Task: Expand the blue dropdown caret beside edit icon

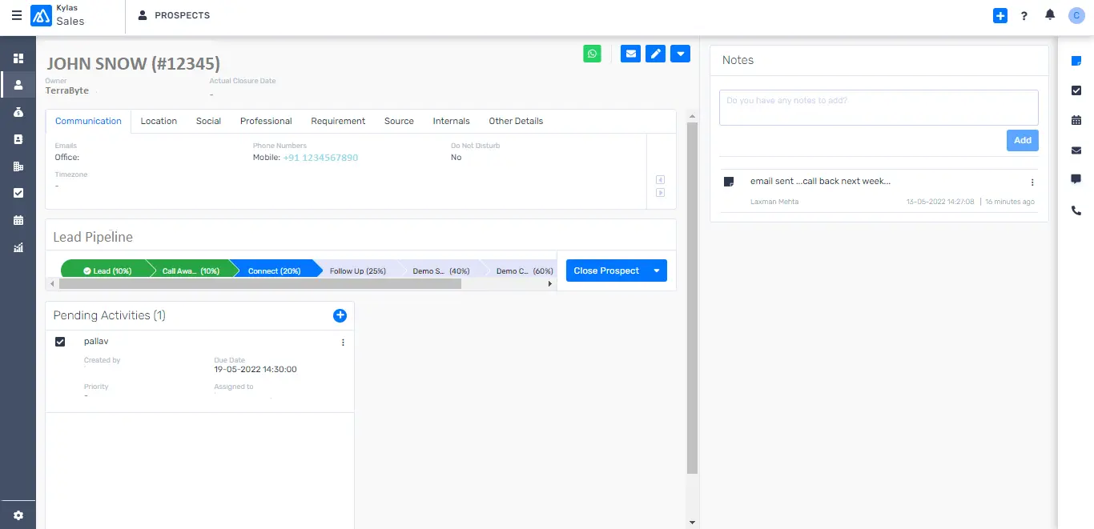Action: click(x=680, y=53)
